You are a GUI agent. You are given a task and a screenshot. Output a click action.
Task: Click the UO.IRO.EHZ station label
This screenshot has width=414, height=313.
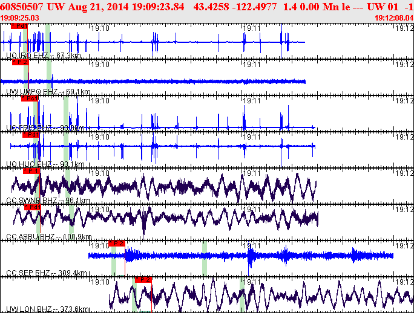42,56
